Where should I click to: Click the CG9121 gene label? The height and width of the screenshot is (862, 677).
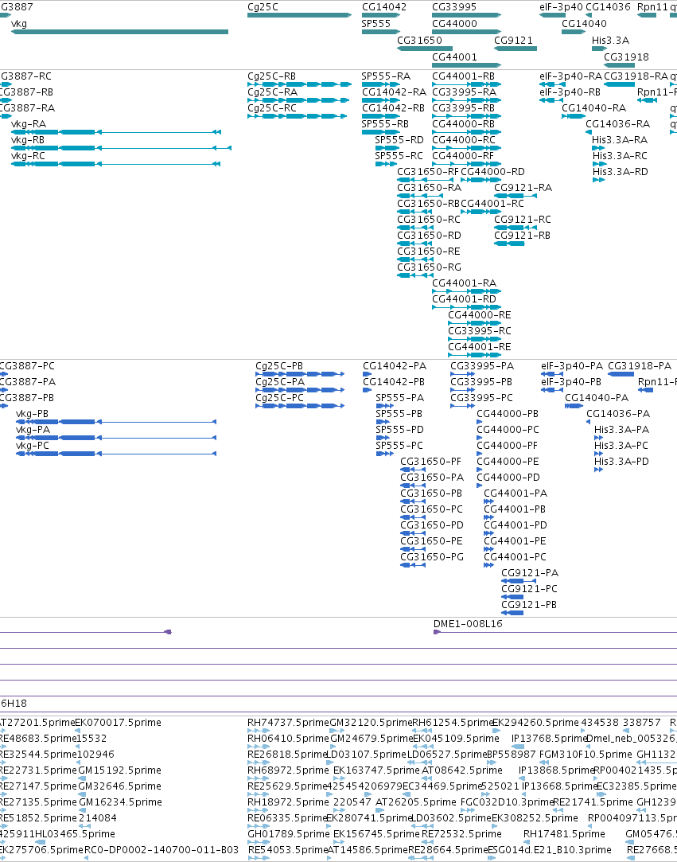513,40
